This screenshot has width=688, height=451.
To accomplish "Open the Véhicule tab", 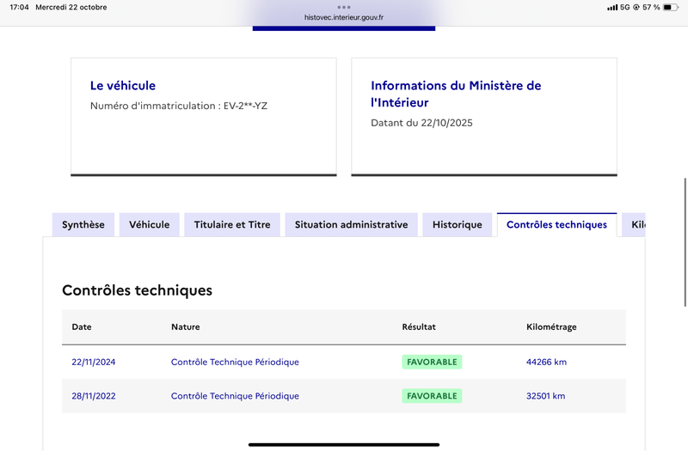I will 150,225.
